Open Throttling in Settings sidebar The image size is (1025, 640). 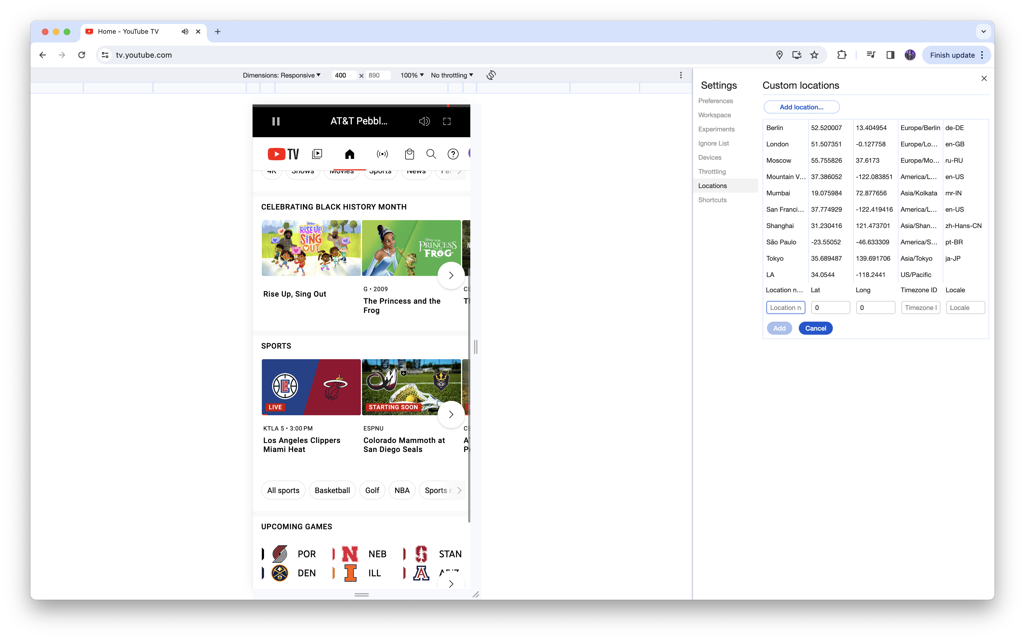click(712, 171)
